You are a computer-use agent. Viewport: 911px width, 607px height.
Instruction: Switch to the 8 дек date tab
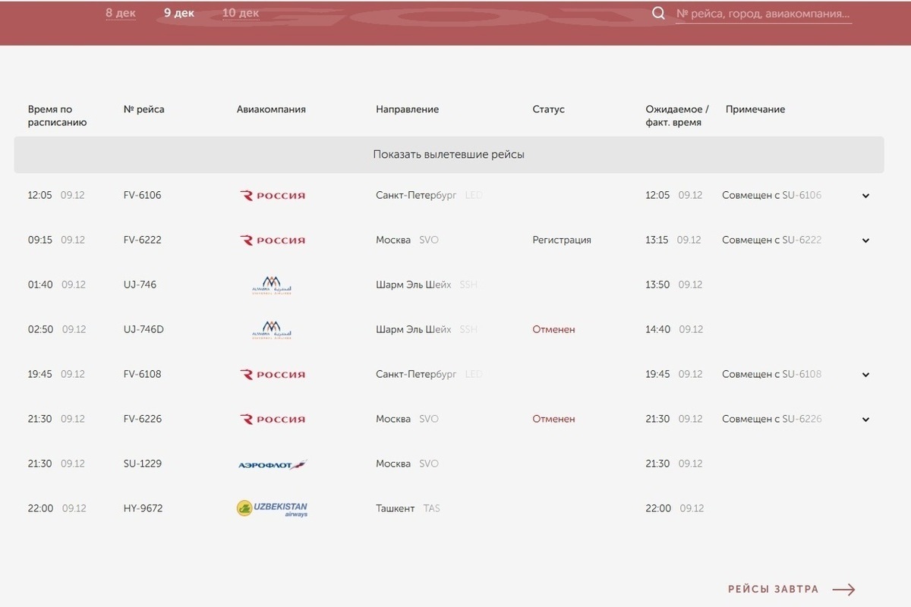click(x=121, y=14)
